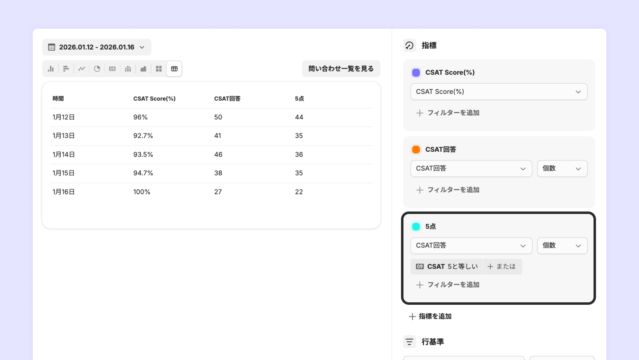Screen dimensions: 639x360
Task: Click the 94.7% CSAT score cell
Action: 143,173
